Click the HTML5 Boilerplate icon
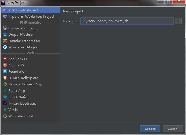This screenshot has width=186, height=135. click(5, 78)
